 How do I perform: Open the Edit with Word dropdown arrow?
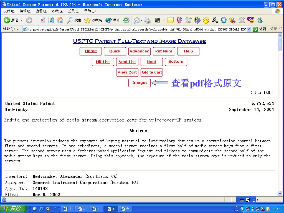pyautogui.click(x=164, y=20)
